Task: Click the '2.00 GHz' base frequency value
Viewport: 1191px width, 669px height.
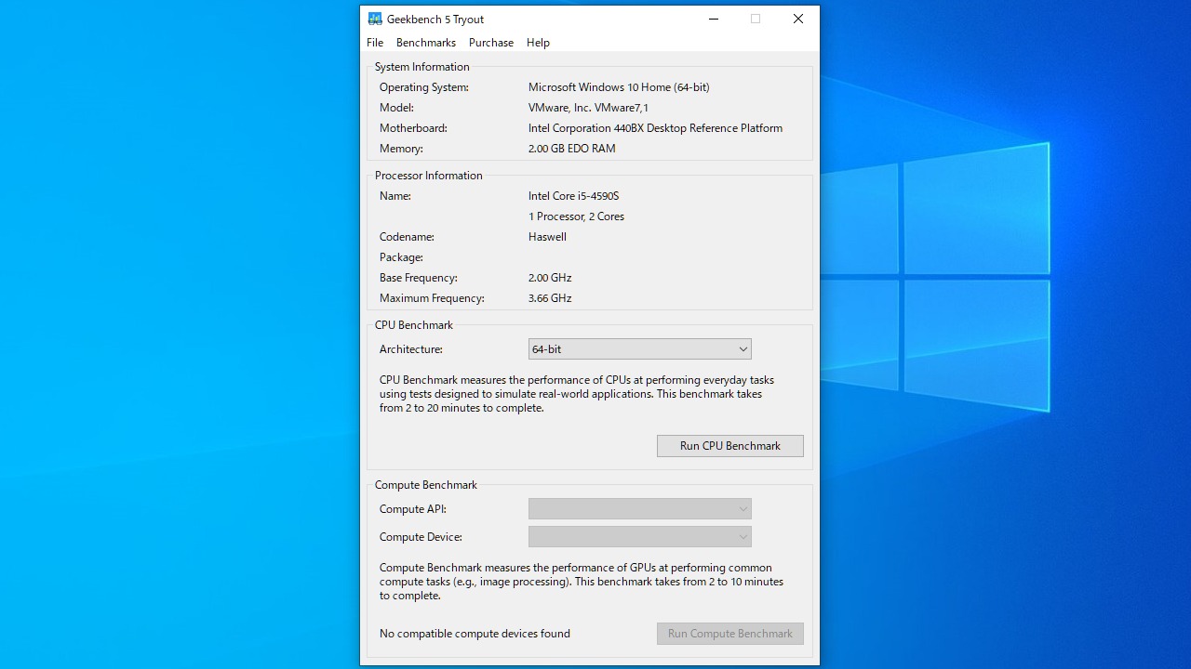Action: point(550,278)
